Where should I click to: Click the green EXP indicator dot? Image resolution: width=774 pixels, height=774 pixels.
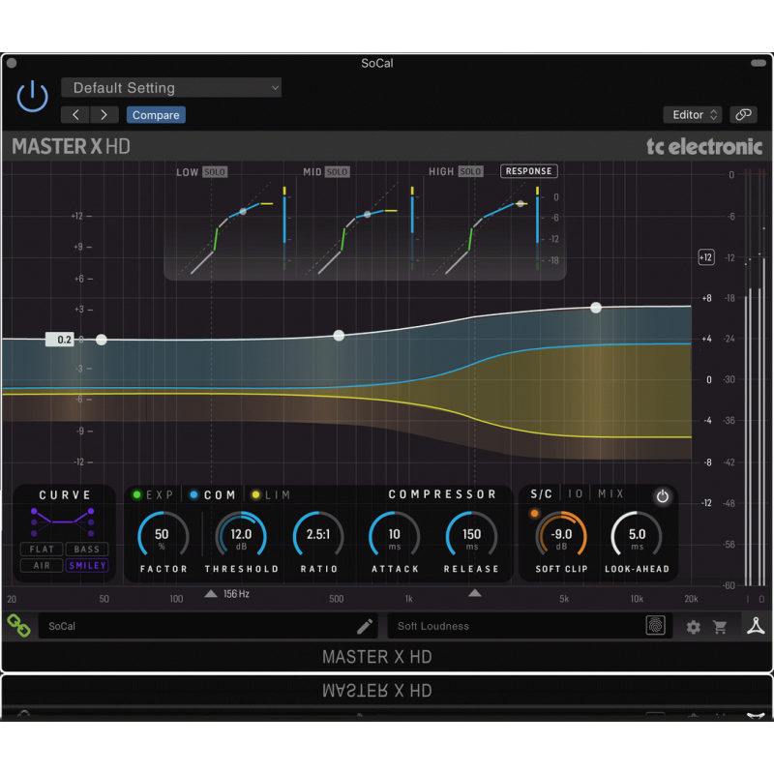click(136, 494)
